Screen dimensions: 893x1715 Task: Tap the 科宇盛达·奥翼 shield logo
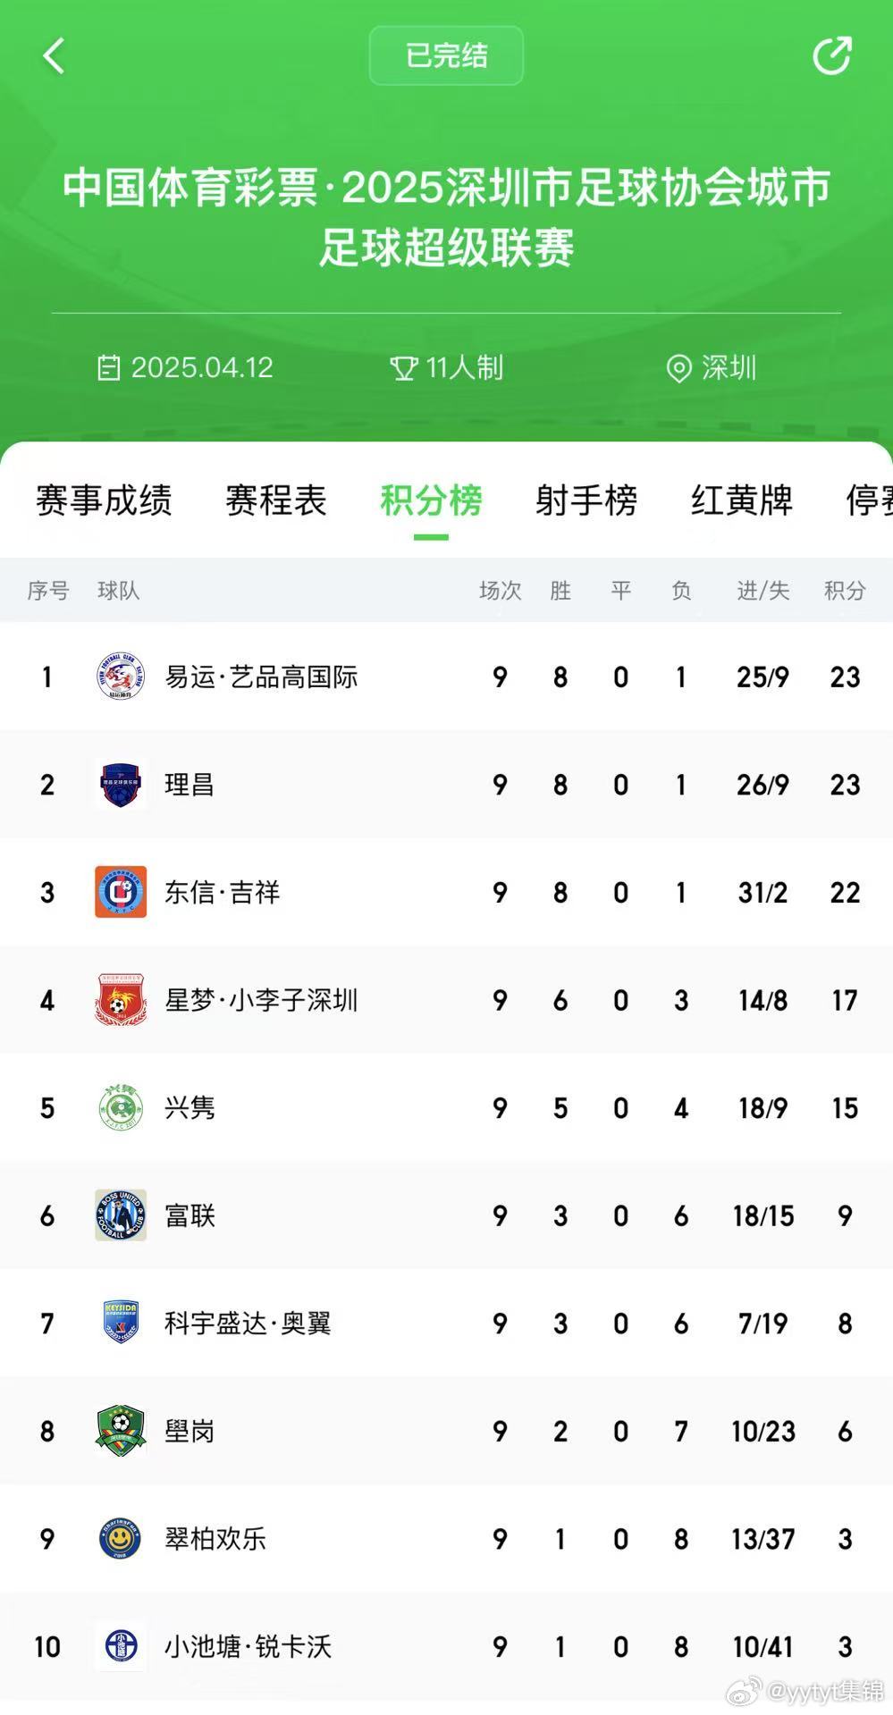tap(121, 1323)
